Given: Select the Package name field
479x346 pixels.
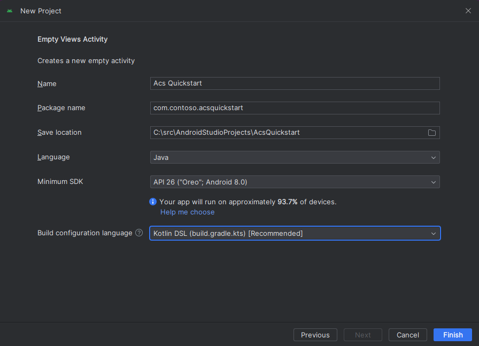Looking at the screenshot, I should tap(294, 108).
